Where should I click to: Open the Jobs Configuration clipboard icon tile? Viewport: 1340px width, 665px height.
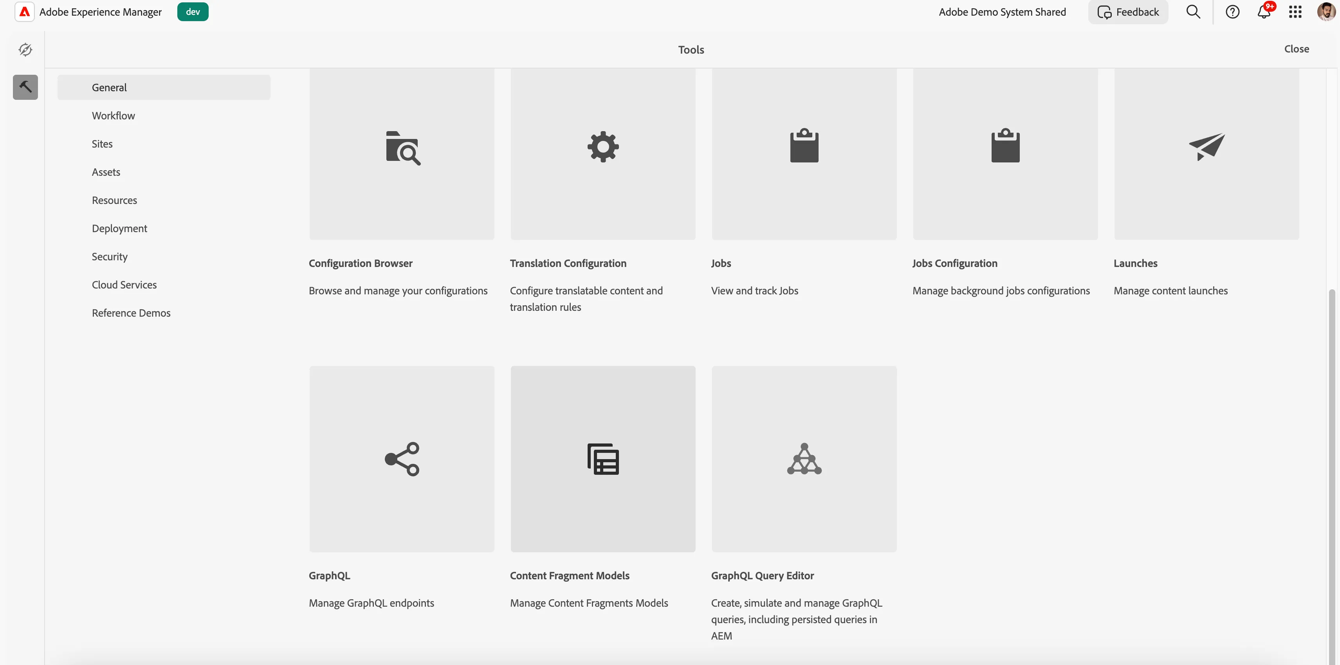(x=1006, y=154)
